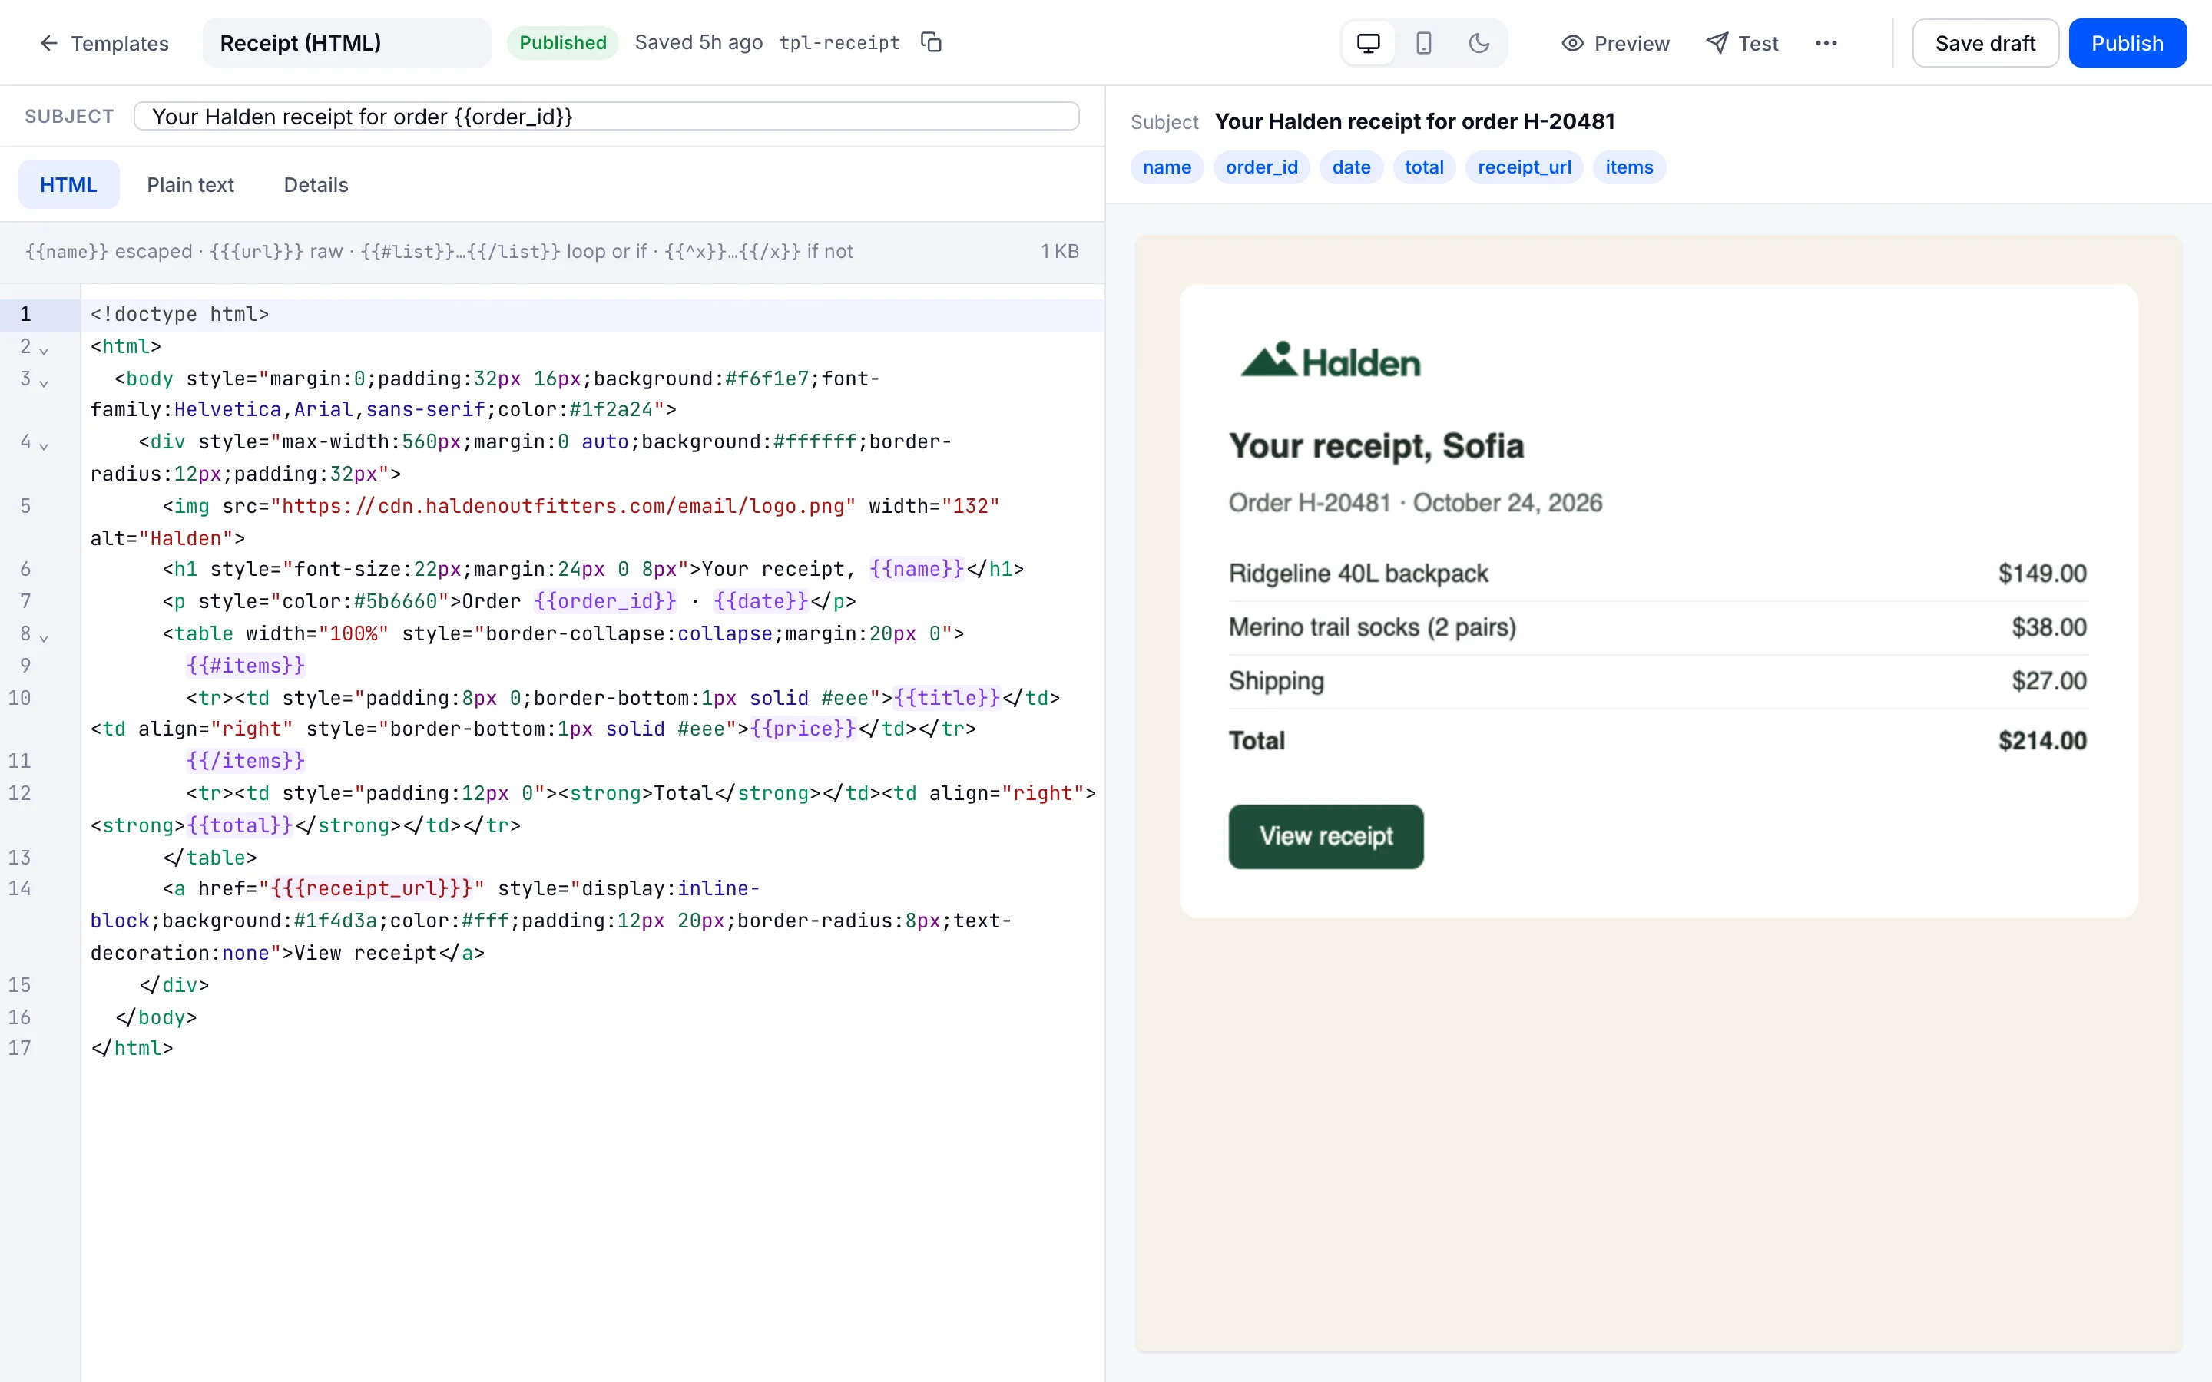2212x1382 pixels.
Task: Click 'Ridgeline 40L backpack' row in preview
Action: tap(1657, 573)
